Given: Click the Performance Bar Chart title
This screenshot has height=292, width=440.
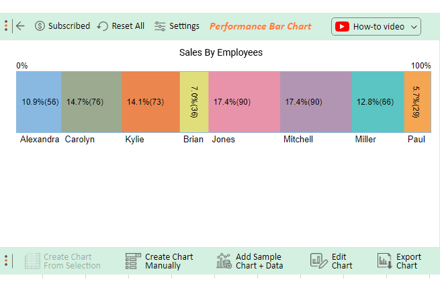Looking at the screenshot, I should [x=261, y=26].
